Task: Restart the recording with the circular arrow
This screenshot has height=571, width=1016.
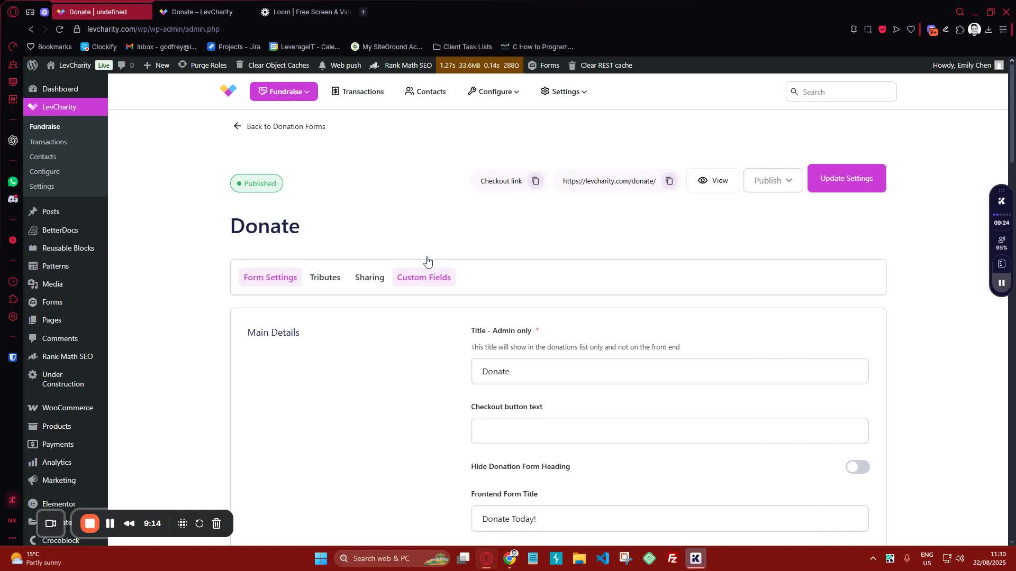Action: click(199, 523)
